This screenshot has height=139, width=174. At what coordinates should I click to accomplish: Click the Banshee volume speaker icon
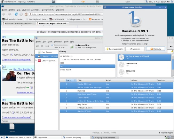pos(171,46)
